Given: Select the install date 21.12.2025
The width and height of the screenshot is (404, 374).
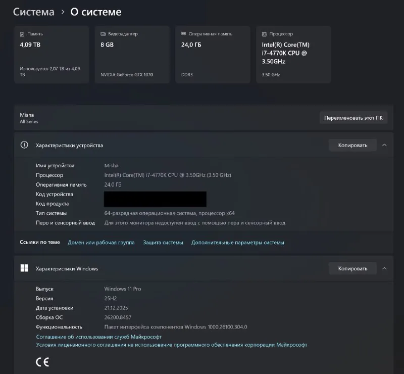Looking at the screenshot, I should point(116,308).
